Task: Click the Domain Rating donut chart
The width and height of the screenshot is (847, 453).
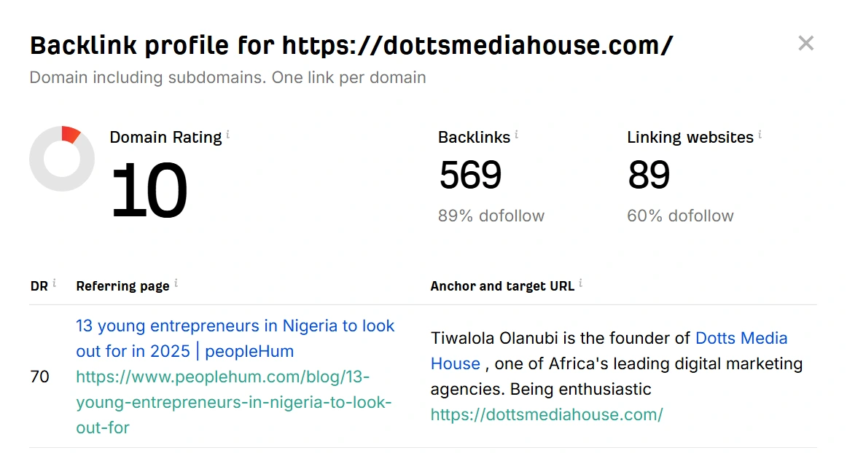Action: click(62, 159)
